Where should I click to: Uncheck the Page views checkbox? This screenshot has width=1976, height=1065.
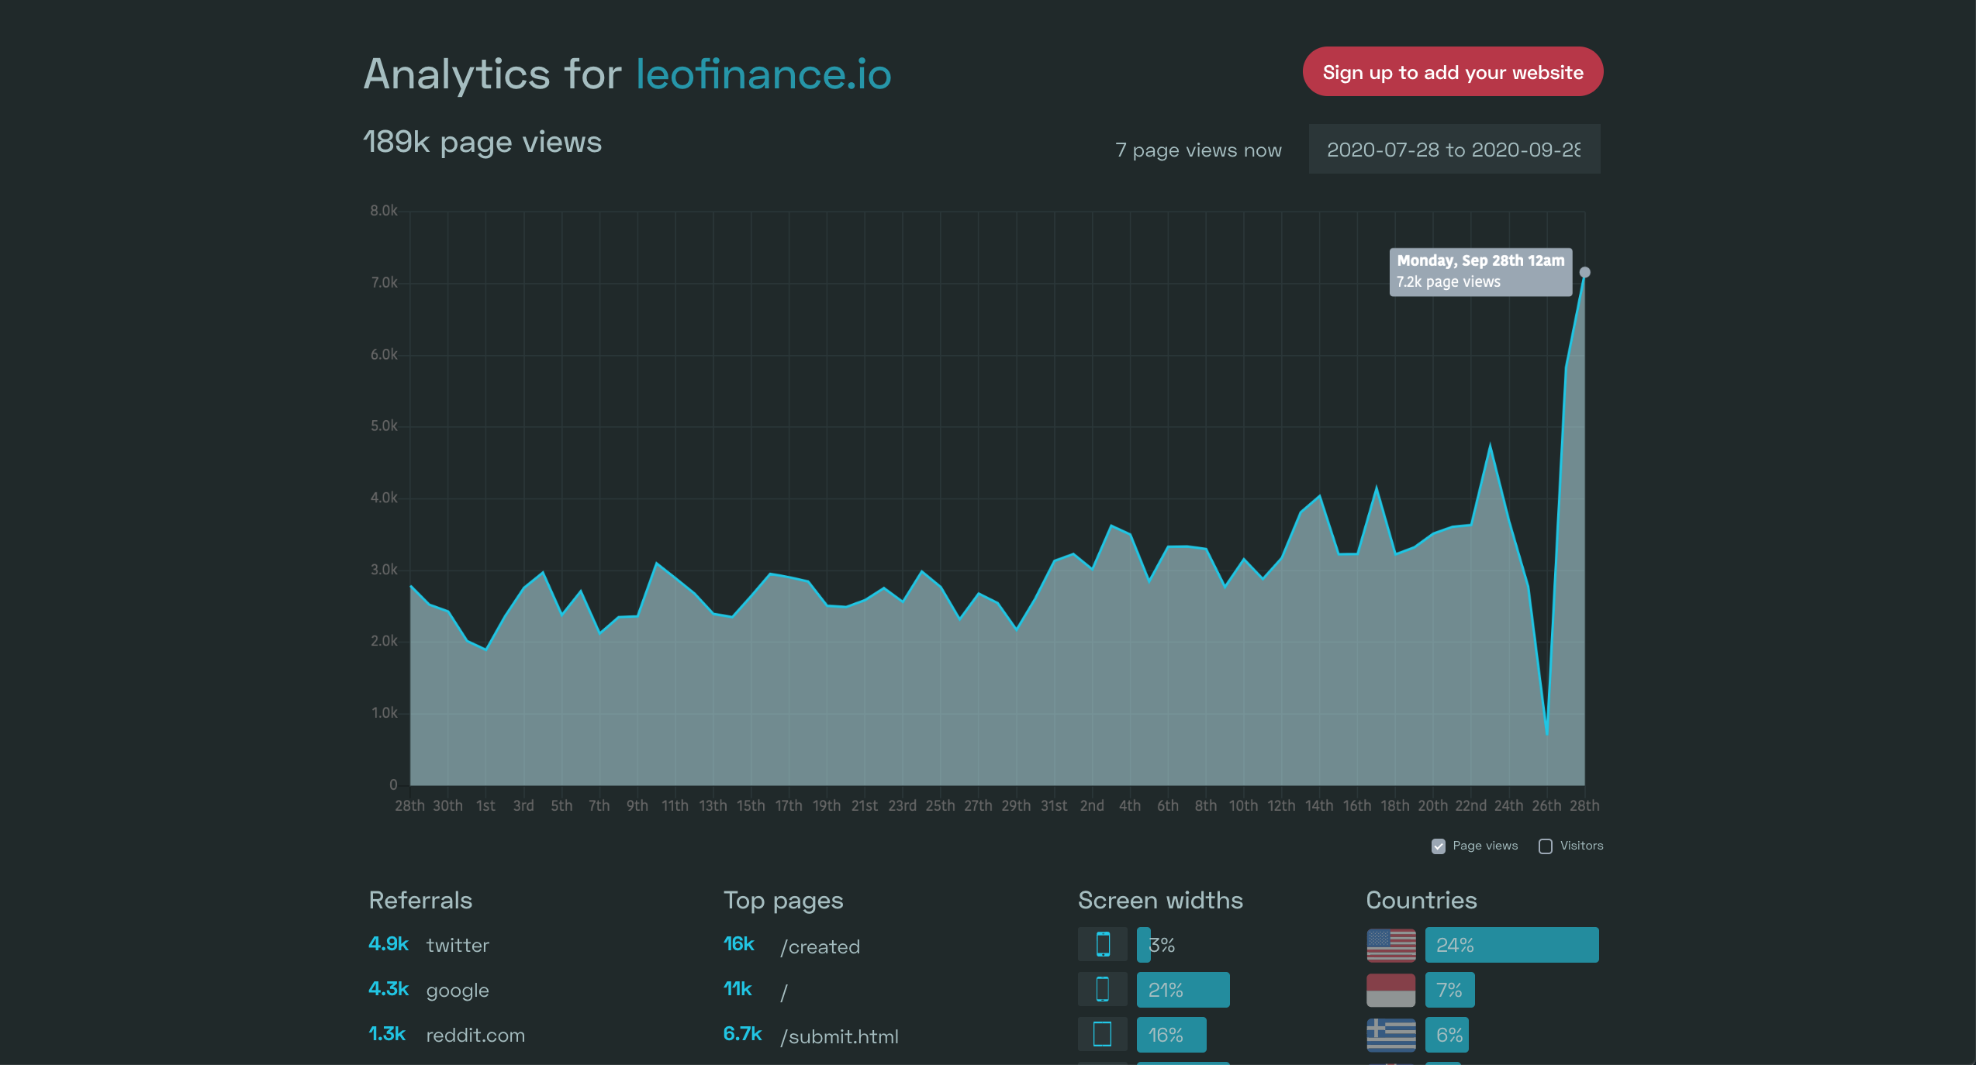[1439, 846]
